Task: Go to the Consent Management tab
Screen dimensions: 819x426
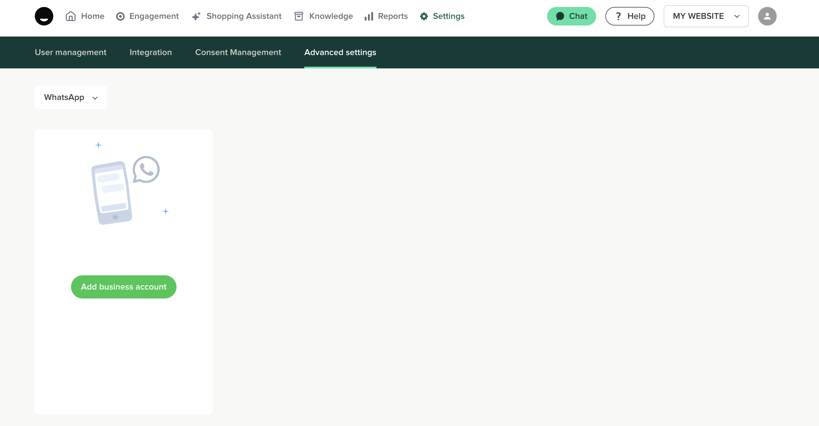Action: tap(238, 52)
